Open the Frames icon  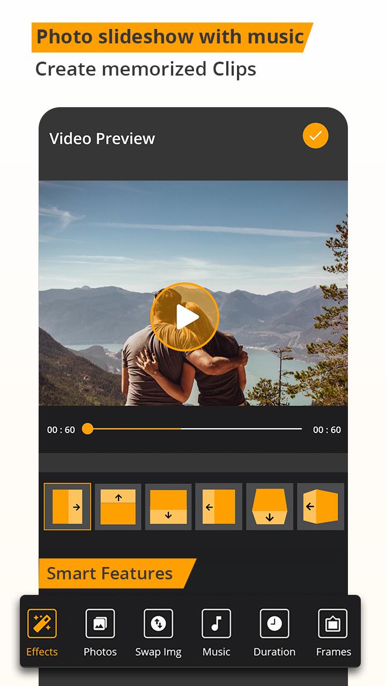pos(333,624)
